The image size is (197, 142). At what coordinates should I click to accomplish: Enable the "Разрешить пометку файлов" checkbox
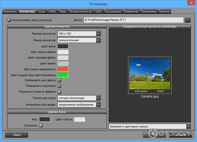coord(59,92)
